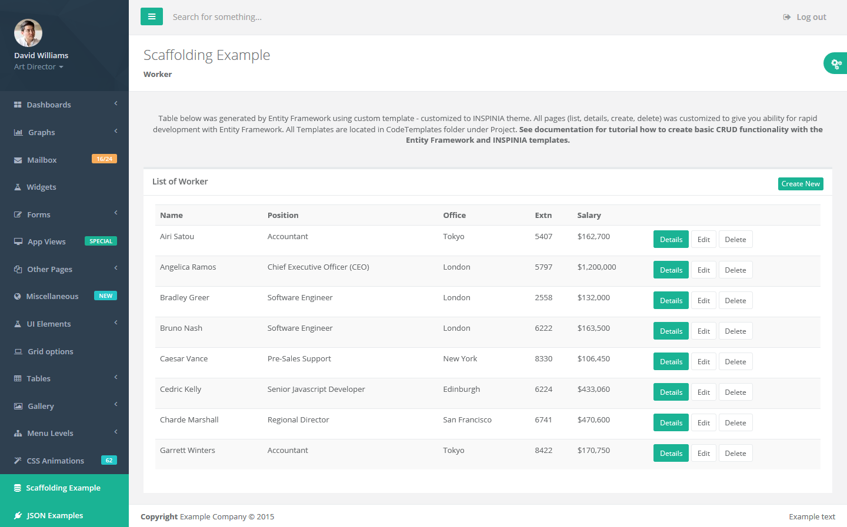
Task: Click the Grid options laptop icon
Action: 18,352
